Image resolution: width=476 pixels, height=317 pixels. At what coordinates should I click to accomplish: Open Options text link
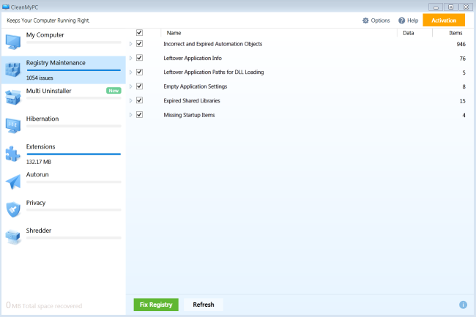tap(380, 20)
